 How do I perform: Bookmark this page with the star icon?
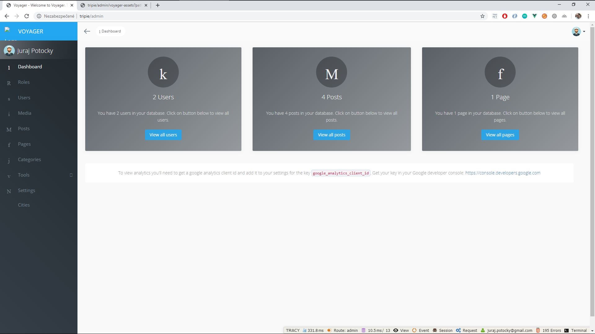click(x=483, y=16)
